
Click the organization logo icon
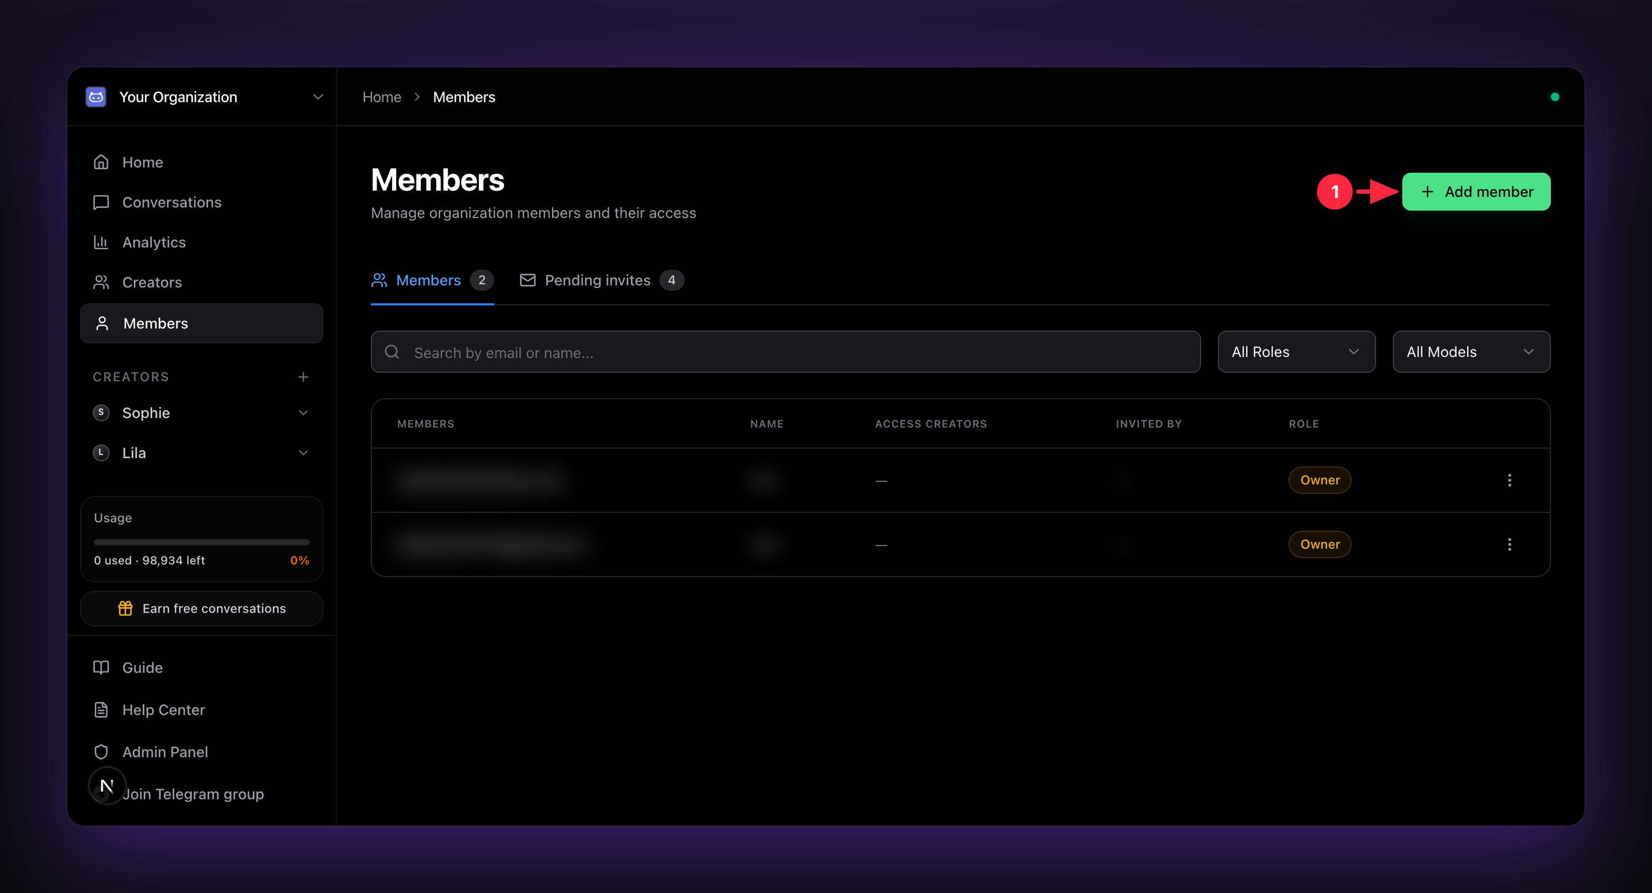click(x=96, y=97)
